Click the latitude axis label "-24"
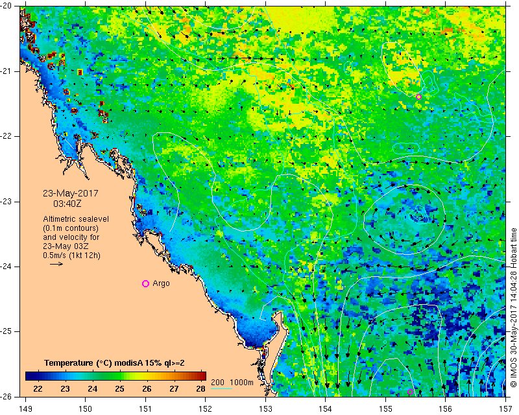The height and width of the screenshot is (415, 519). click(x=6, y=267)
